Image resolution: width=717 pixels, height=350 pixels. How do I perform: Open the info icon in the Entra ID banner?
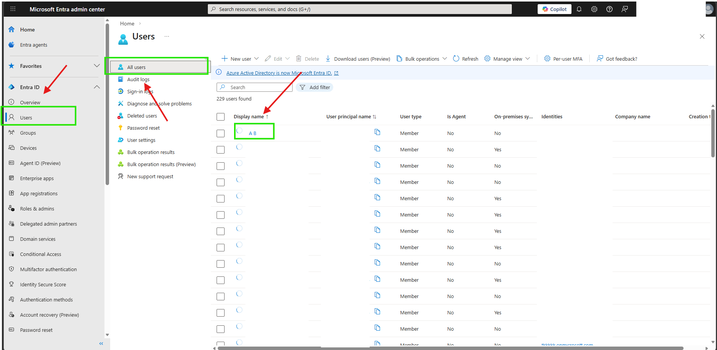click(219, 72)
